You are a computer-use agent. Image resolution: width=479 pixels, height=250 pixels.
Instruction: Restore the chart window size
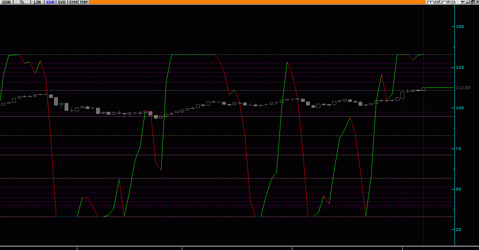point(472,2)
